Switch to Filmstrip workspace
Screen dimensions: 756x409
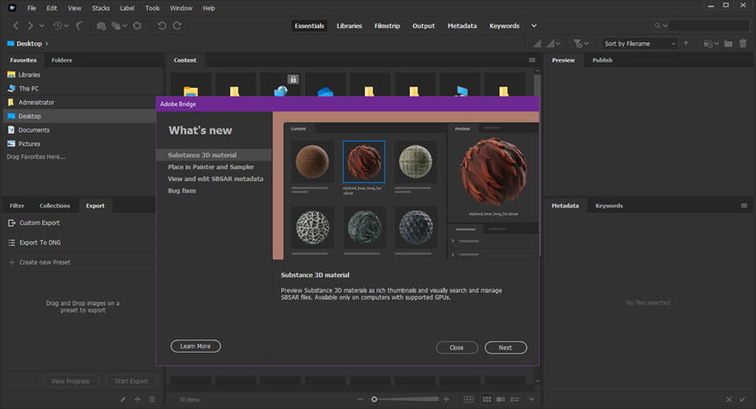[387, 26]
